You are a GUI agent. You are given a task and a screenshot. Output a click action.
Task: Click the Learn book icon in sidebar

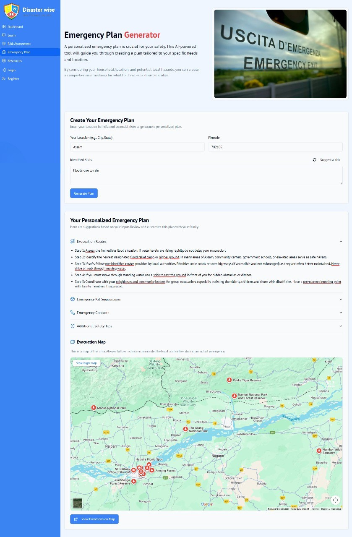(x=4, y=35)
